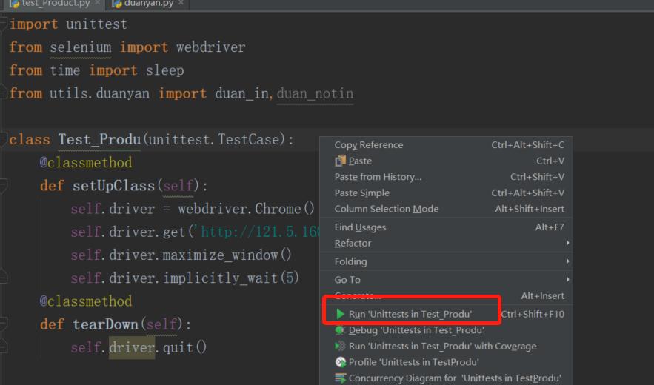Collapse the Test_Produ class fold marker
The width and height of the screenshot is (654, 385).
(3, 138)
